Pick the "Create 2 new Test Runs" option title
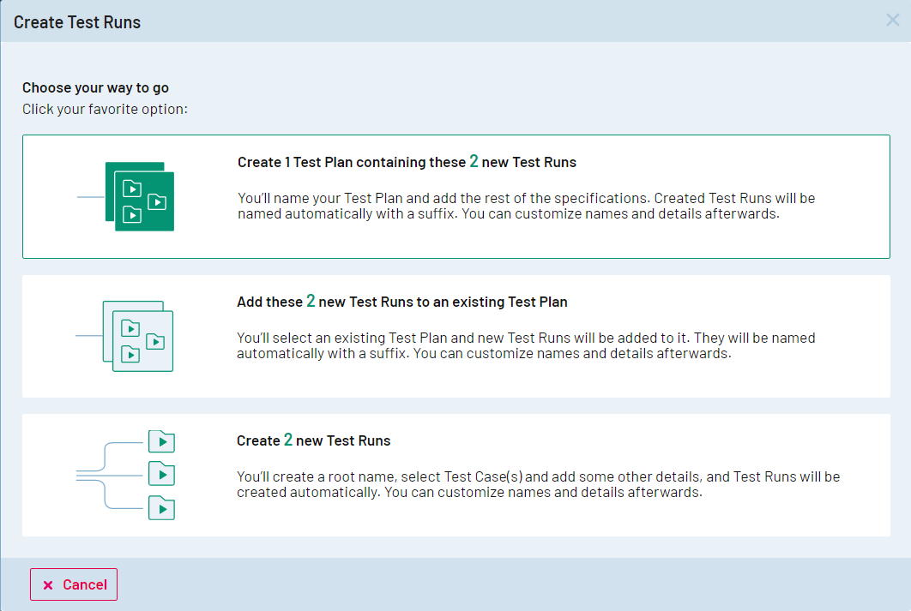The height and width of the screenshot is (611, 911). [313, 440]
